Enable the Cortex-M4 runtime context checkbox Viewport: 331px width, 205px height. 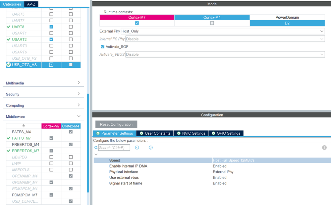pyautogui.click(x=212, y=23)
